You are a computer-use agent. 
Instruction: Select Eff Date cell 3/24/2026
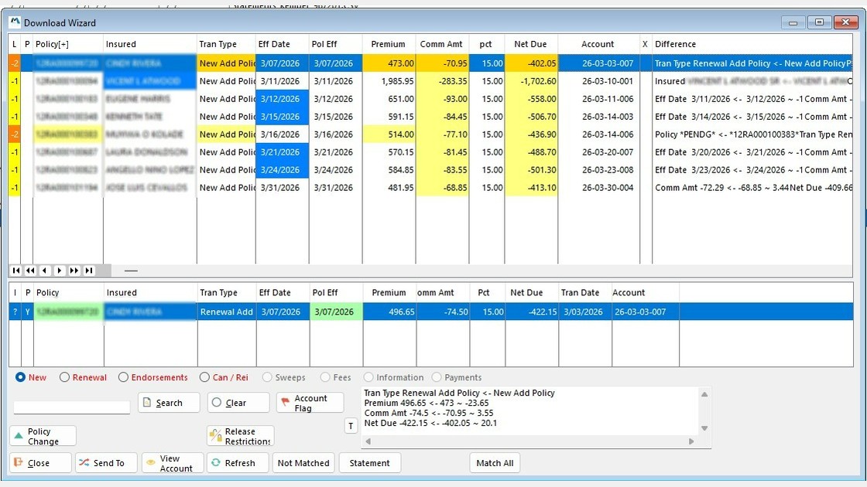click(282, 170)
